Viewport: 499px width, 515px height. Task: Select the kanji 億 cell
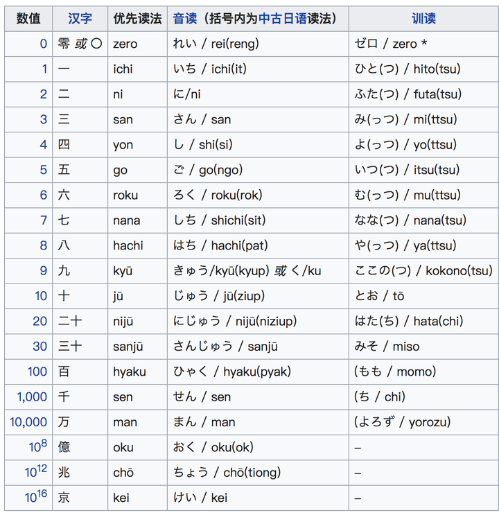80,447
